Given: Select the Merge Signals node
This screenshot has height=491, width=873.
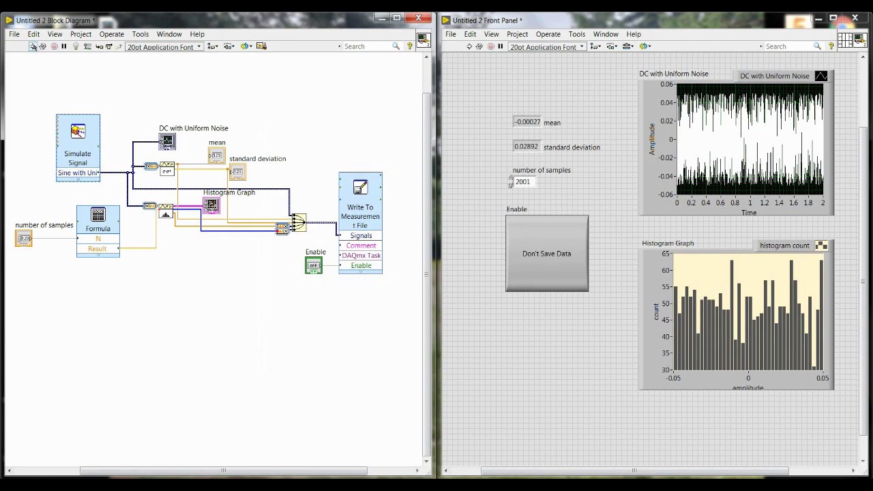Looking at the screenshot, I should [299, 222].
